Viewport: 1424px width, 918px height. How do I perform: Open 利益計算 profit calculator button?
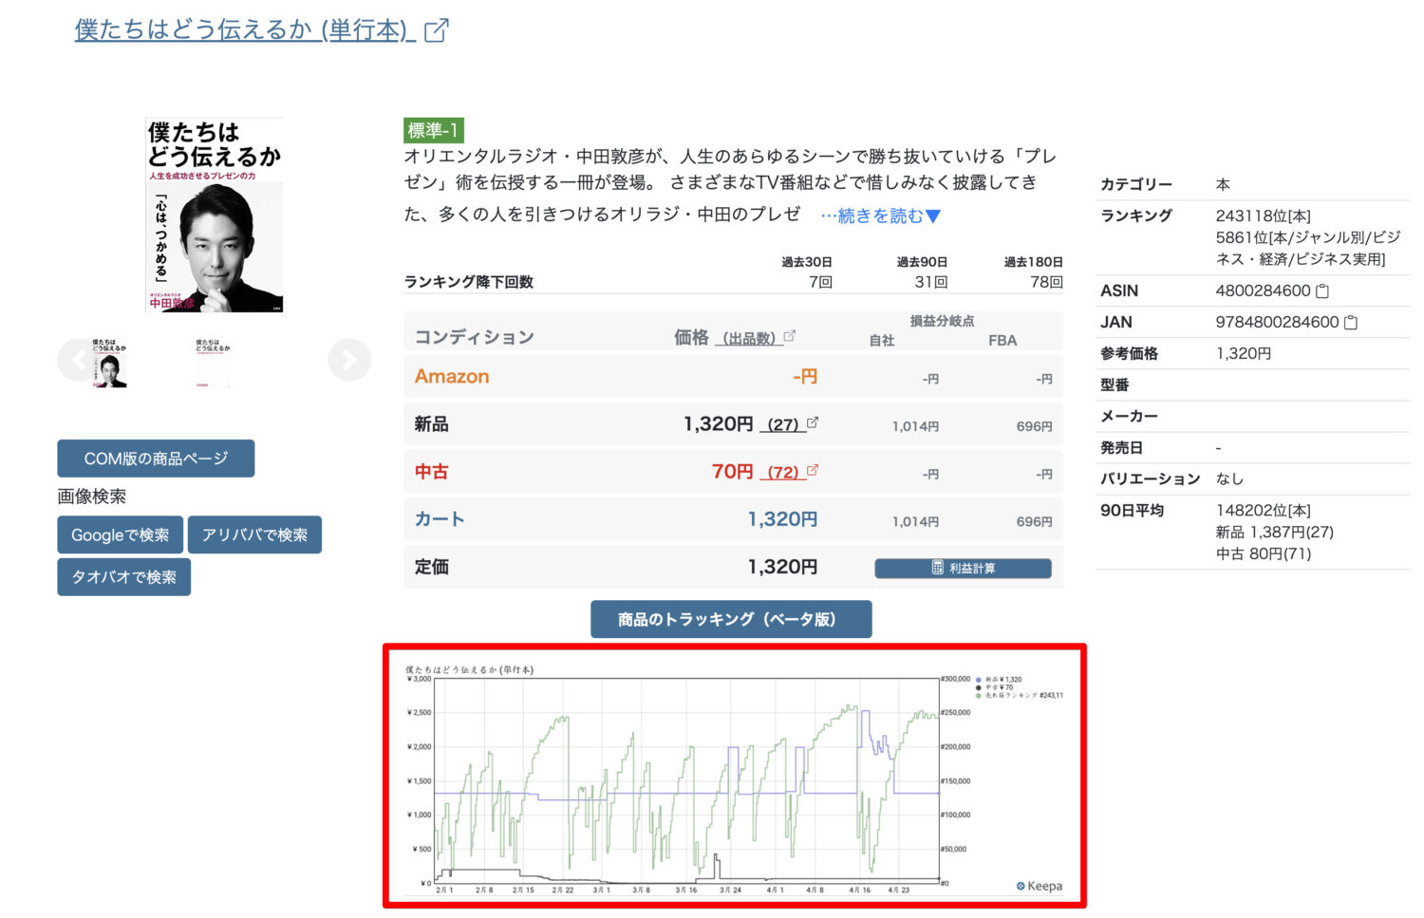963,568
